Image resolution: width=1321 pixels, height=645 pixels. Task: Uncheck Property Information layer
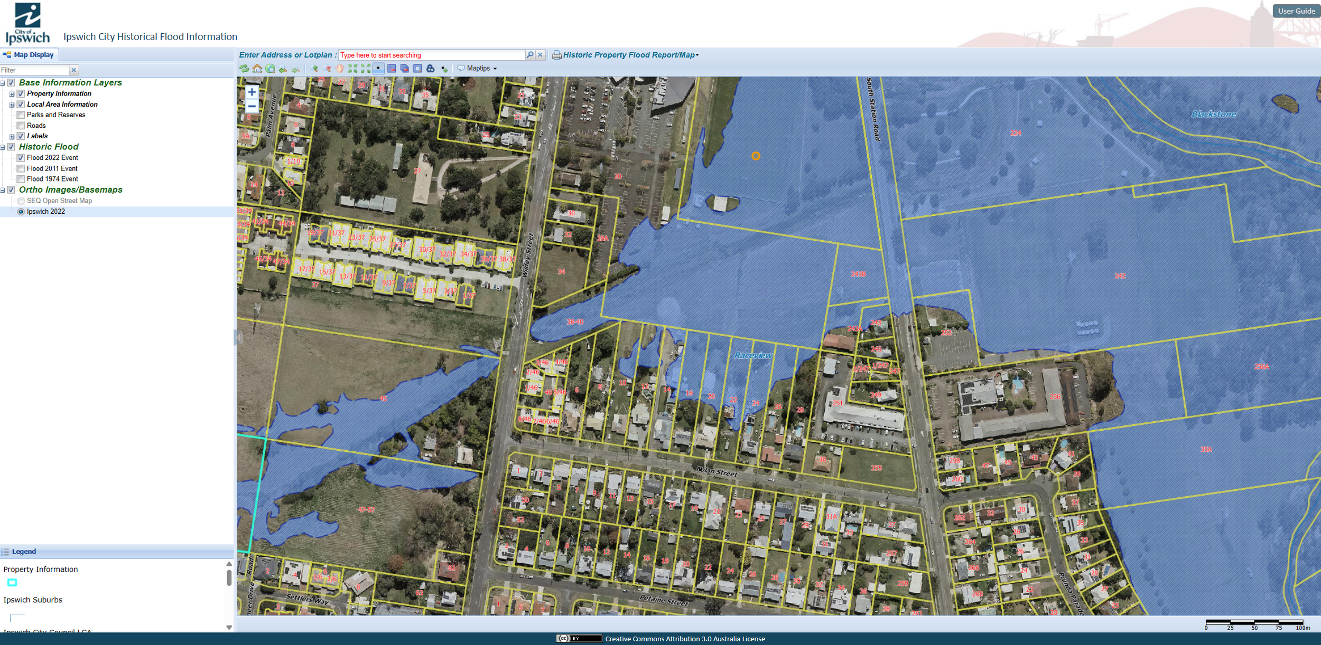(x=21, y=94)
